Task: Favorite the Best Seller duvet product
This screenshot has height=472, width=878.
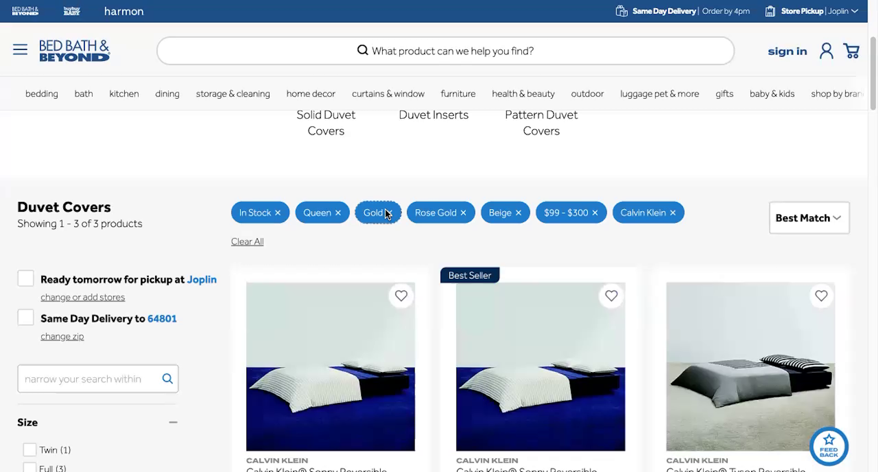Action: pyautogui.click(x=611, y=296)
